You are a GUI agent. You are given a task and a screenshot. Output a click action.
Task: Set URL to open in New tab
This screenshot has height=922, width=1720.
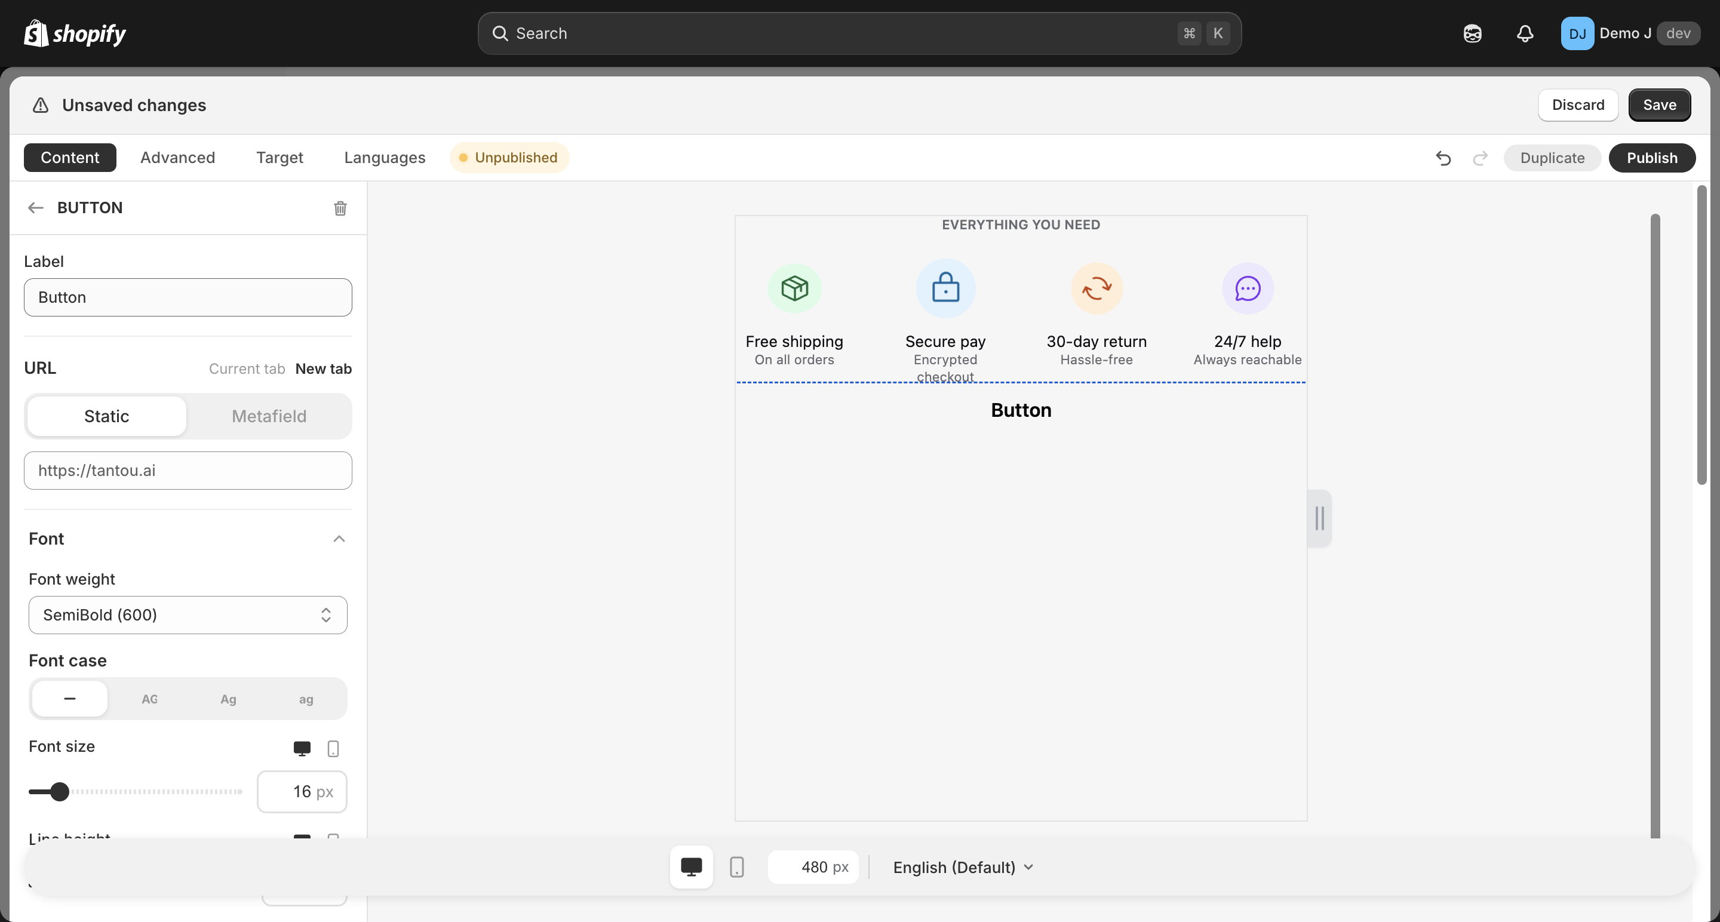tap(323, 368)
